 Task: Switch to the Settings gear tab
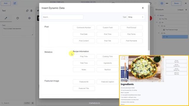coord(30,18)
